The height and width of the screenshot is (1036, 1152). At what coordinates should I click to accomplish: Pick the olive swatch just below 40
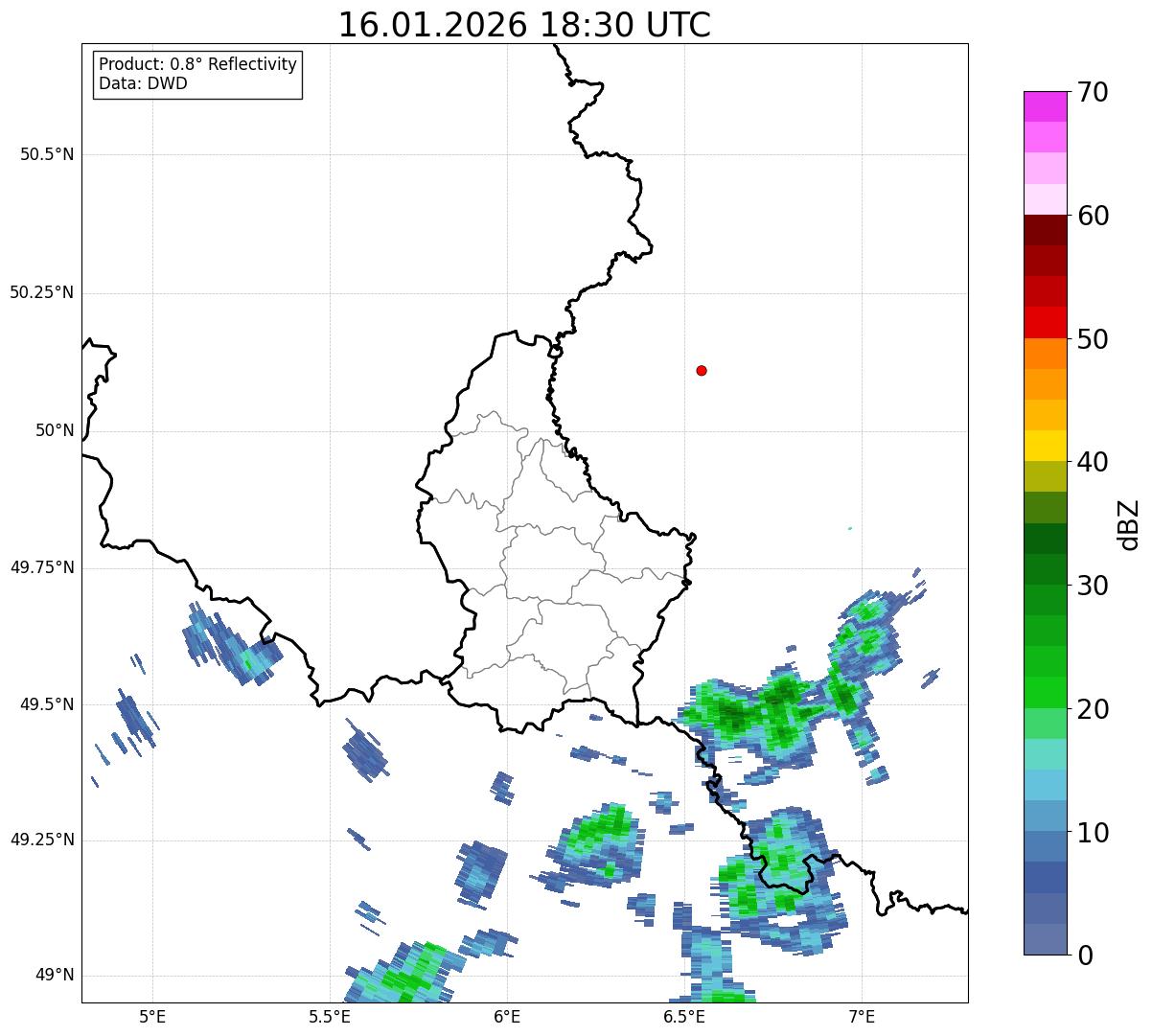point(1045,476)
